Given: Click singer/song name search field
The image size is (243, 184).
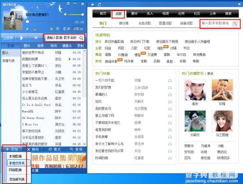Looking at the screenshot, I should [216, 23].
